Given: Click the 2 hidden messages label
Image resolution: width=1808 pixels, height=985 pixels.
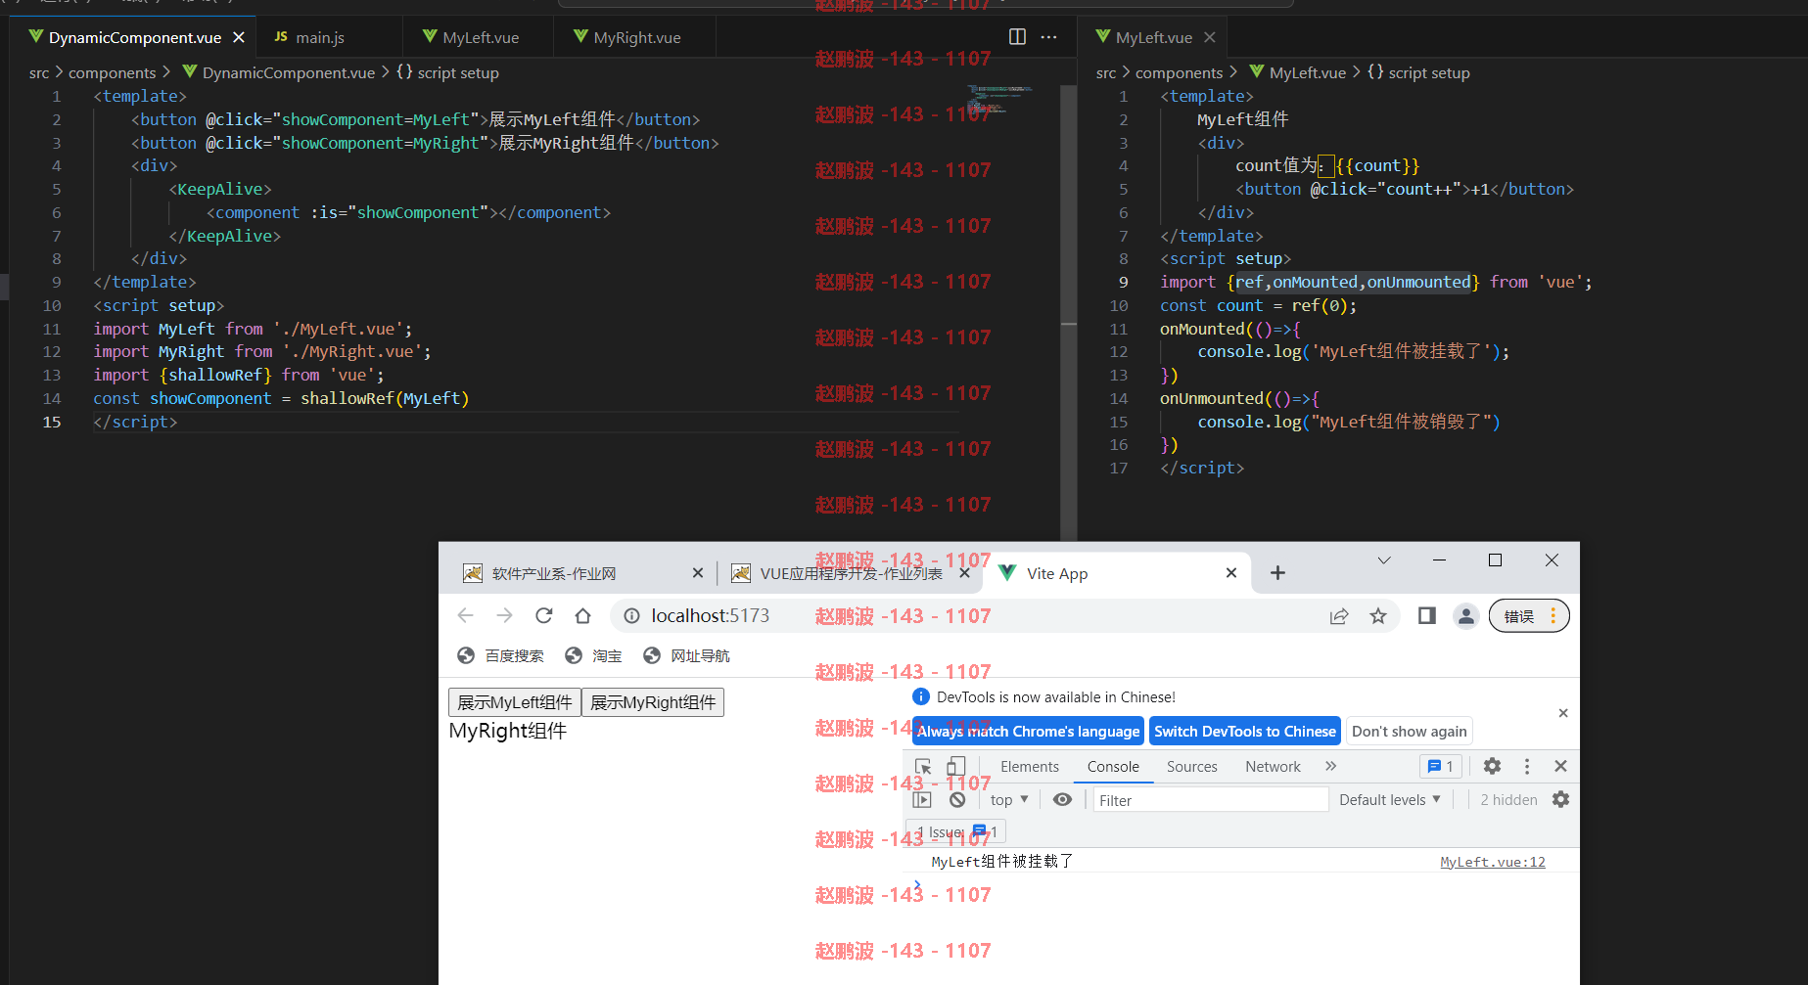Looking at the screenshot, I should [1508, 799].
